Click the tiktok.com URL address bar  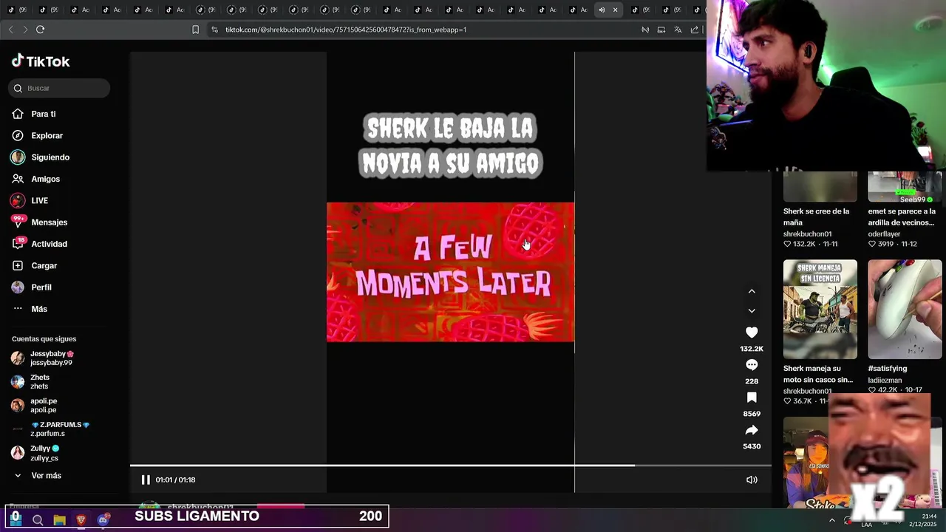[x=346, y=30]
